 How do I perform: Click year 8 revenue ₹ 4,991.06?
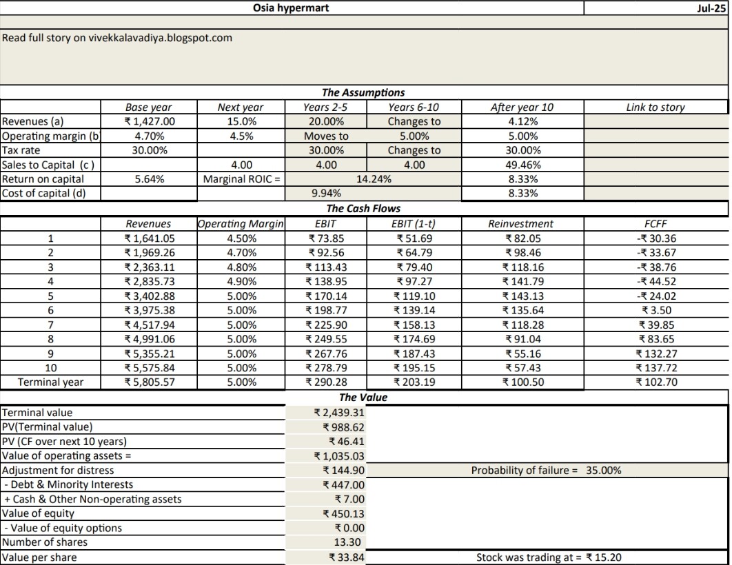point(150,339)
